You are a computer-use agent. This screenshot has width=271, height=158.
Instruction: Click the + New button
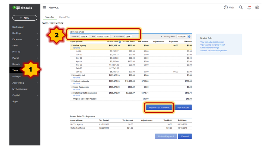pyautogui.click(x=25, y=18)
